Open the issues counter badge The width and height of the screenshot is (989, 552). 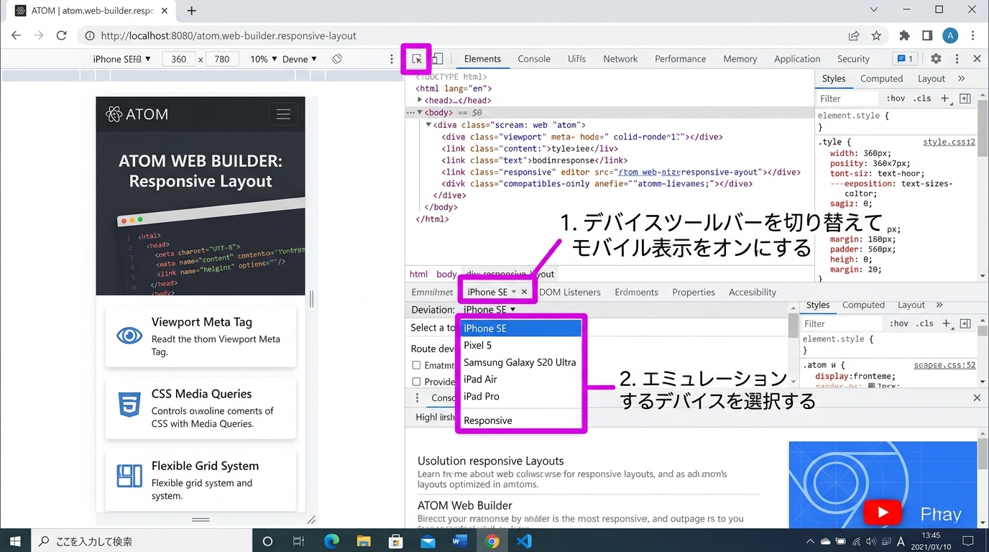(x=903, y=59)
